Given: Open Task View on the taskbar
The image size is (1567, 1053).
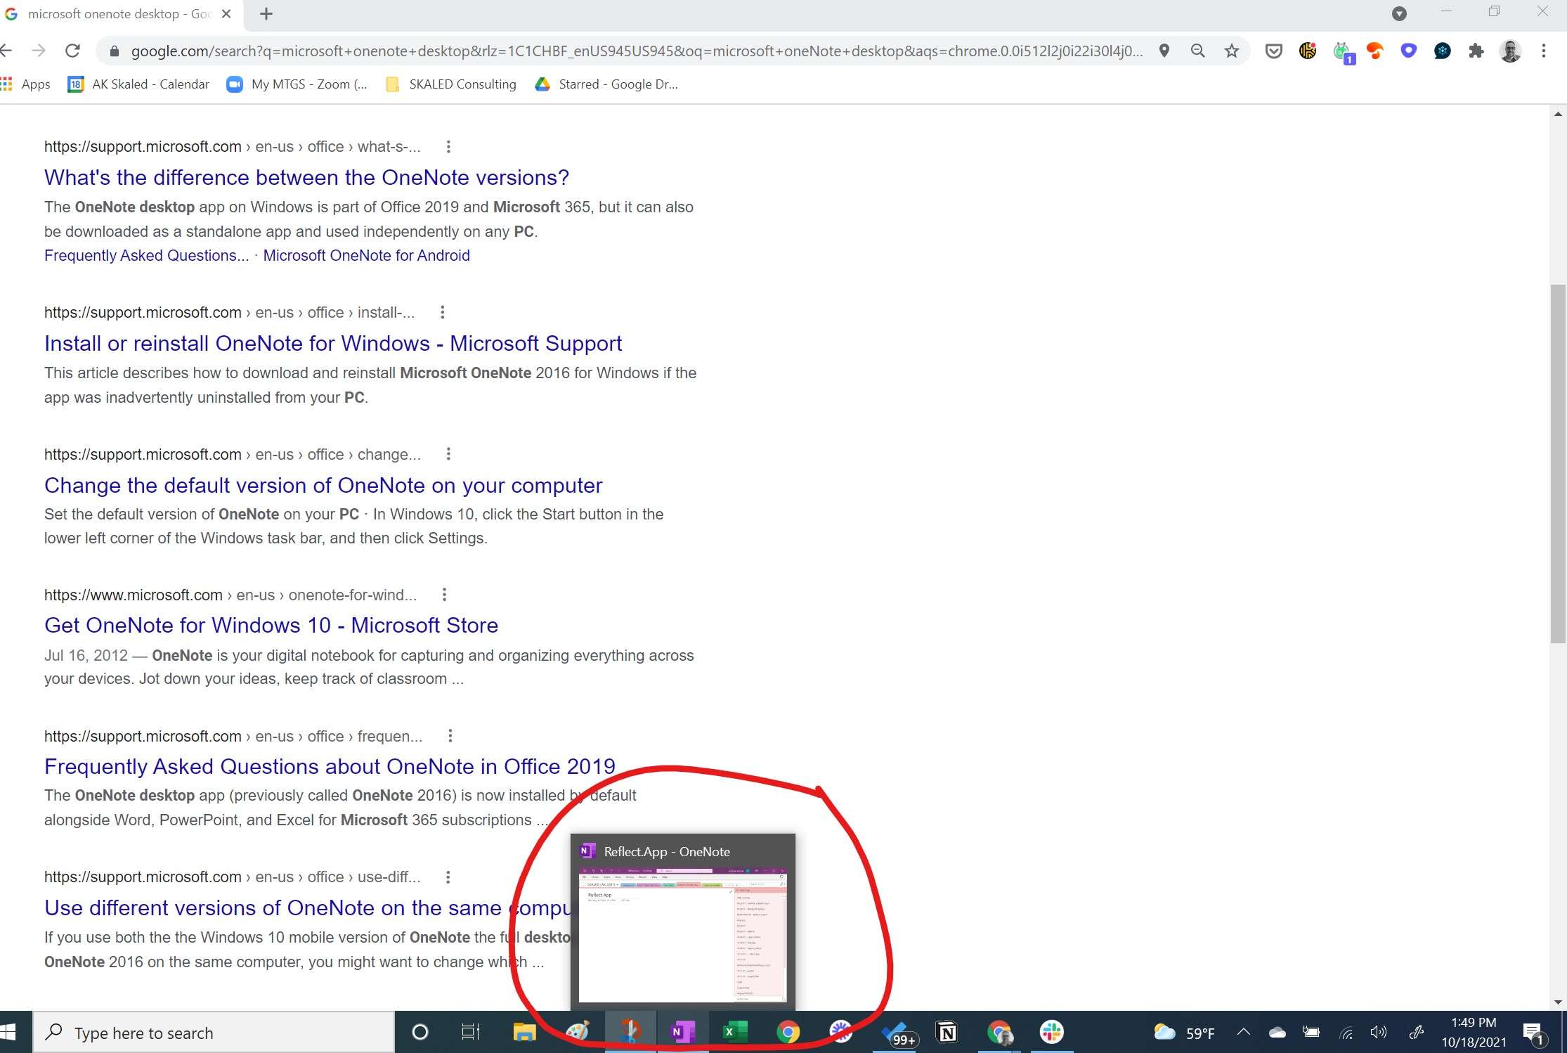Looking at the screenshot, I should coord(471,1033).
